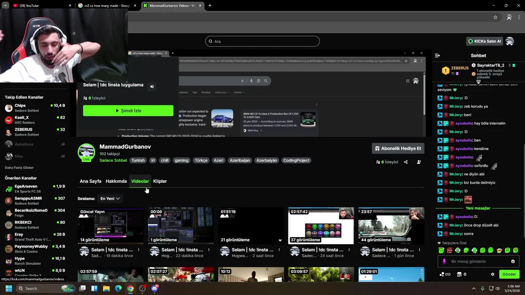This screenshot has width=525, height=295.
Task: Open the 02:57:42 video thumbnail
Action: (x=321, y=226)
